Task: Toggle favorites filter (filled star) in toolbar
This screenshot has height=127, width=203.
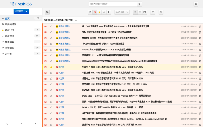Action: (x=99, y=12)
